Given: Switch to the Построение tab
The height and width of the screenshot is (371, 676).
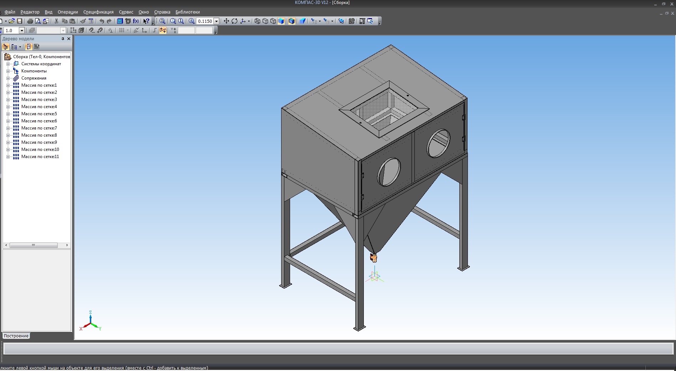Looking at the screenshot, I should 16,336.
